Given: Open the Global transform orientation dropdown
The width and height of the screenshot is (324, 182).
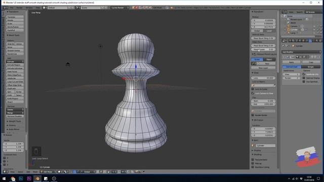Looking at the screenshot, I should coord(89,172).
